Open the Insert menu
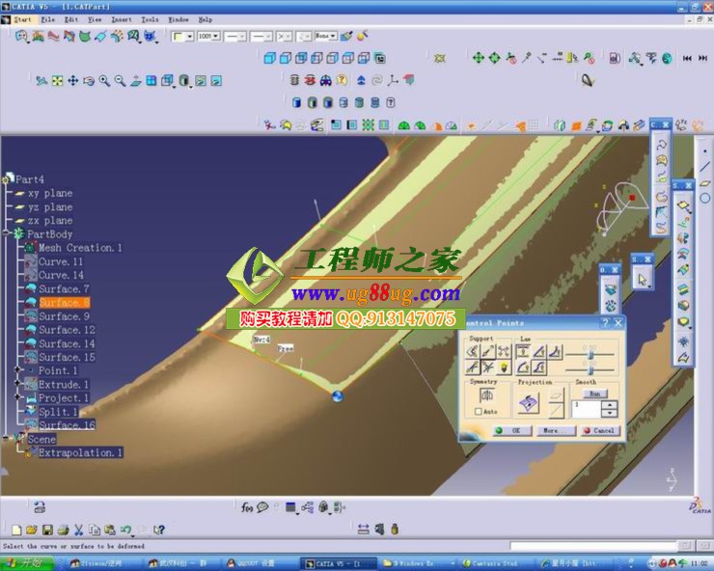 pyautogui.click(x=122, y=19)
